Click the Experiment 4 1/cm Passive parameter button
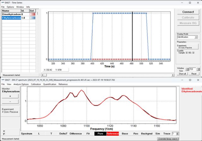 tap(187, 47)
